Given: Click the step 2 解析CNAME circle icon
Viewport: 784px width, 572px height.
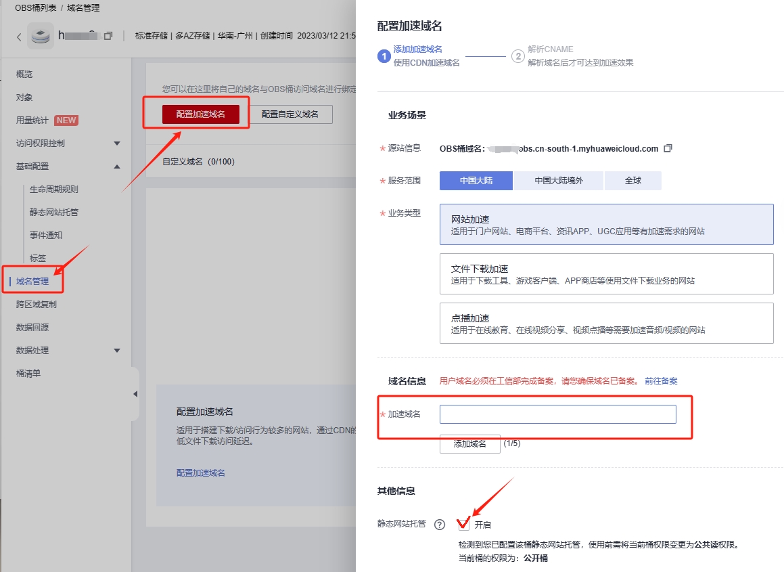Looking at the screenshot, I should click(518, 56).
